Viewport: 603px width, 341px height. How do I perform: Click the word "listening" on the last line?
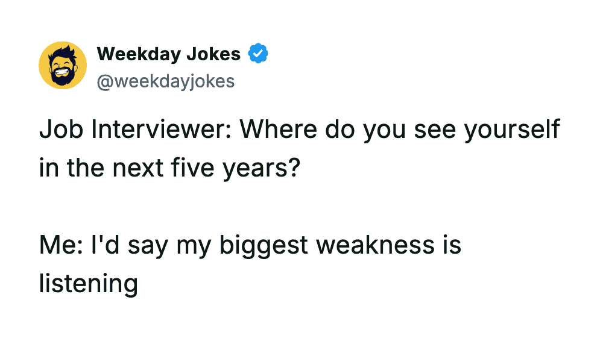[x=89, y=282]
